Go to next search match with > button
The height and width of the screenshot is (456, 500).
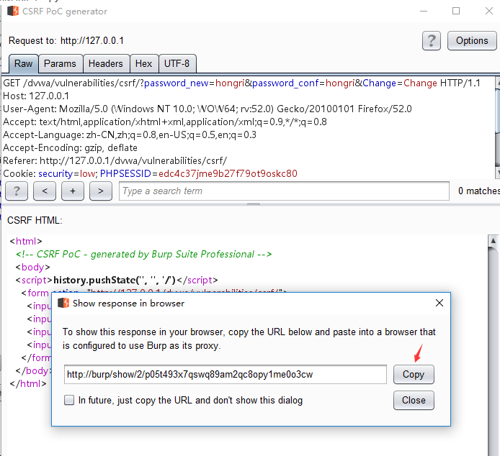(x=101, y=191)
